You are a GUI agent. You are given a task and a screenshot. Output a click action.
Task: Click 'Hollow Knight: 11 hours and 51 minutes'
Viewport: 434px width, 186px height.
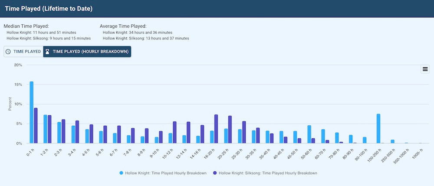tap(41, 33)
